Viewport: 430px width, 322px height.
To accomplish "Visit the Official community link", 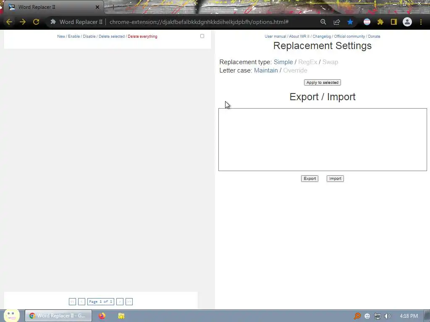I will click(x=349, y=36).
